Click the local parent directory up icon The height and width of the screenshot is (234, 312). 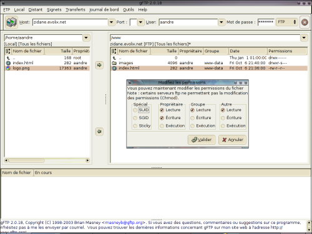(8, 58)
